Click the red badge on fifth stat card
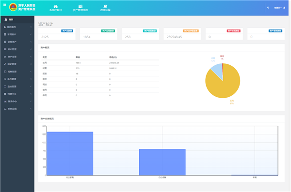The height and width of the screenshot is (192, 291). 233,31
